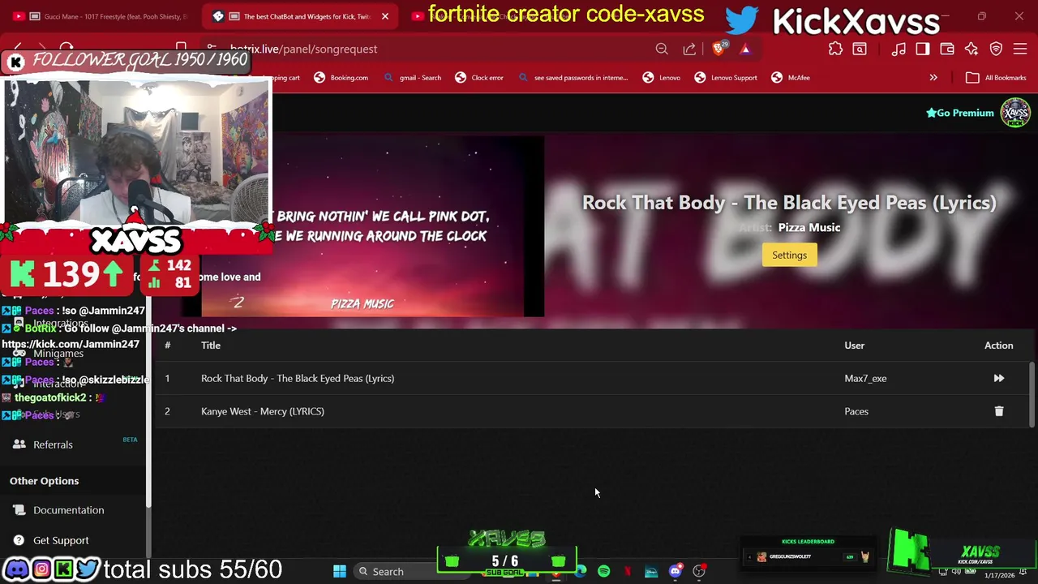This screenshot has width=1038, height=584.
Task: Open the media control music note icon
Action: [899, 49]
